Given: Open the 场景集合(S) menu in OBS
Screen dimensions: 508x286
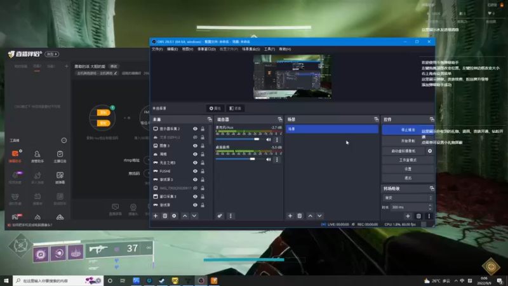Looking at the screenshot, I should click(x=251, y=50).
